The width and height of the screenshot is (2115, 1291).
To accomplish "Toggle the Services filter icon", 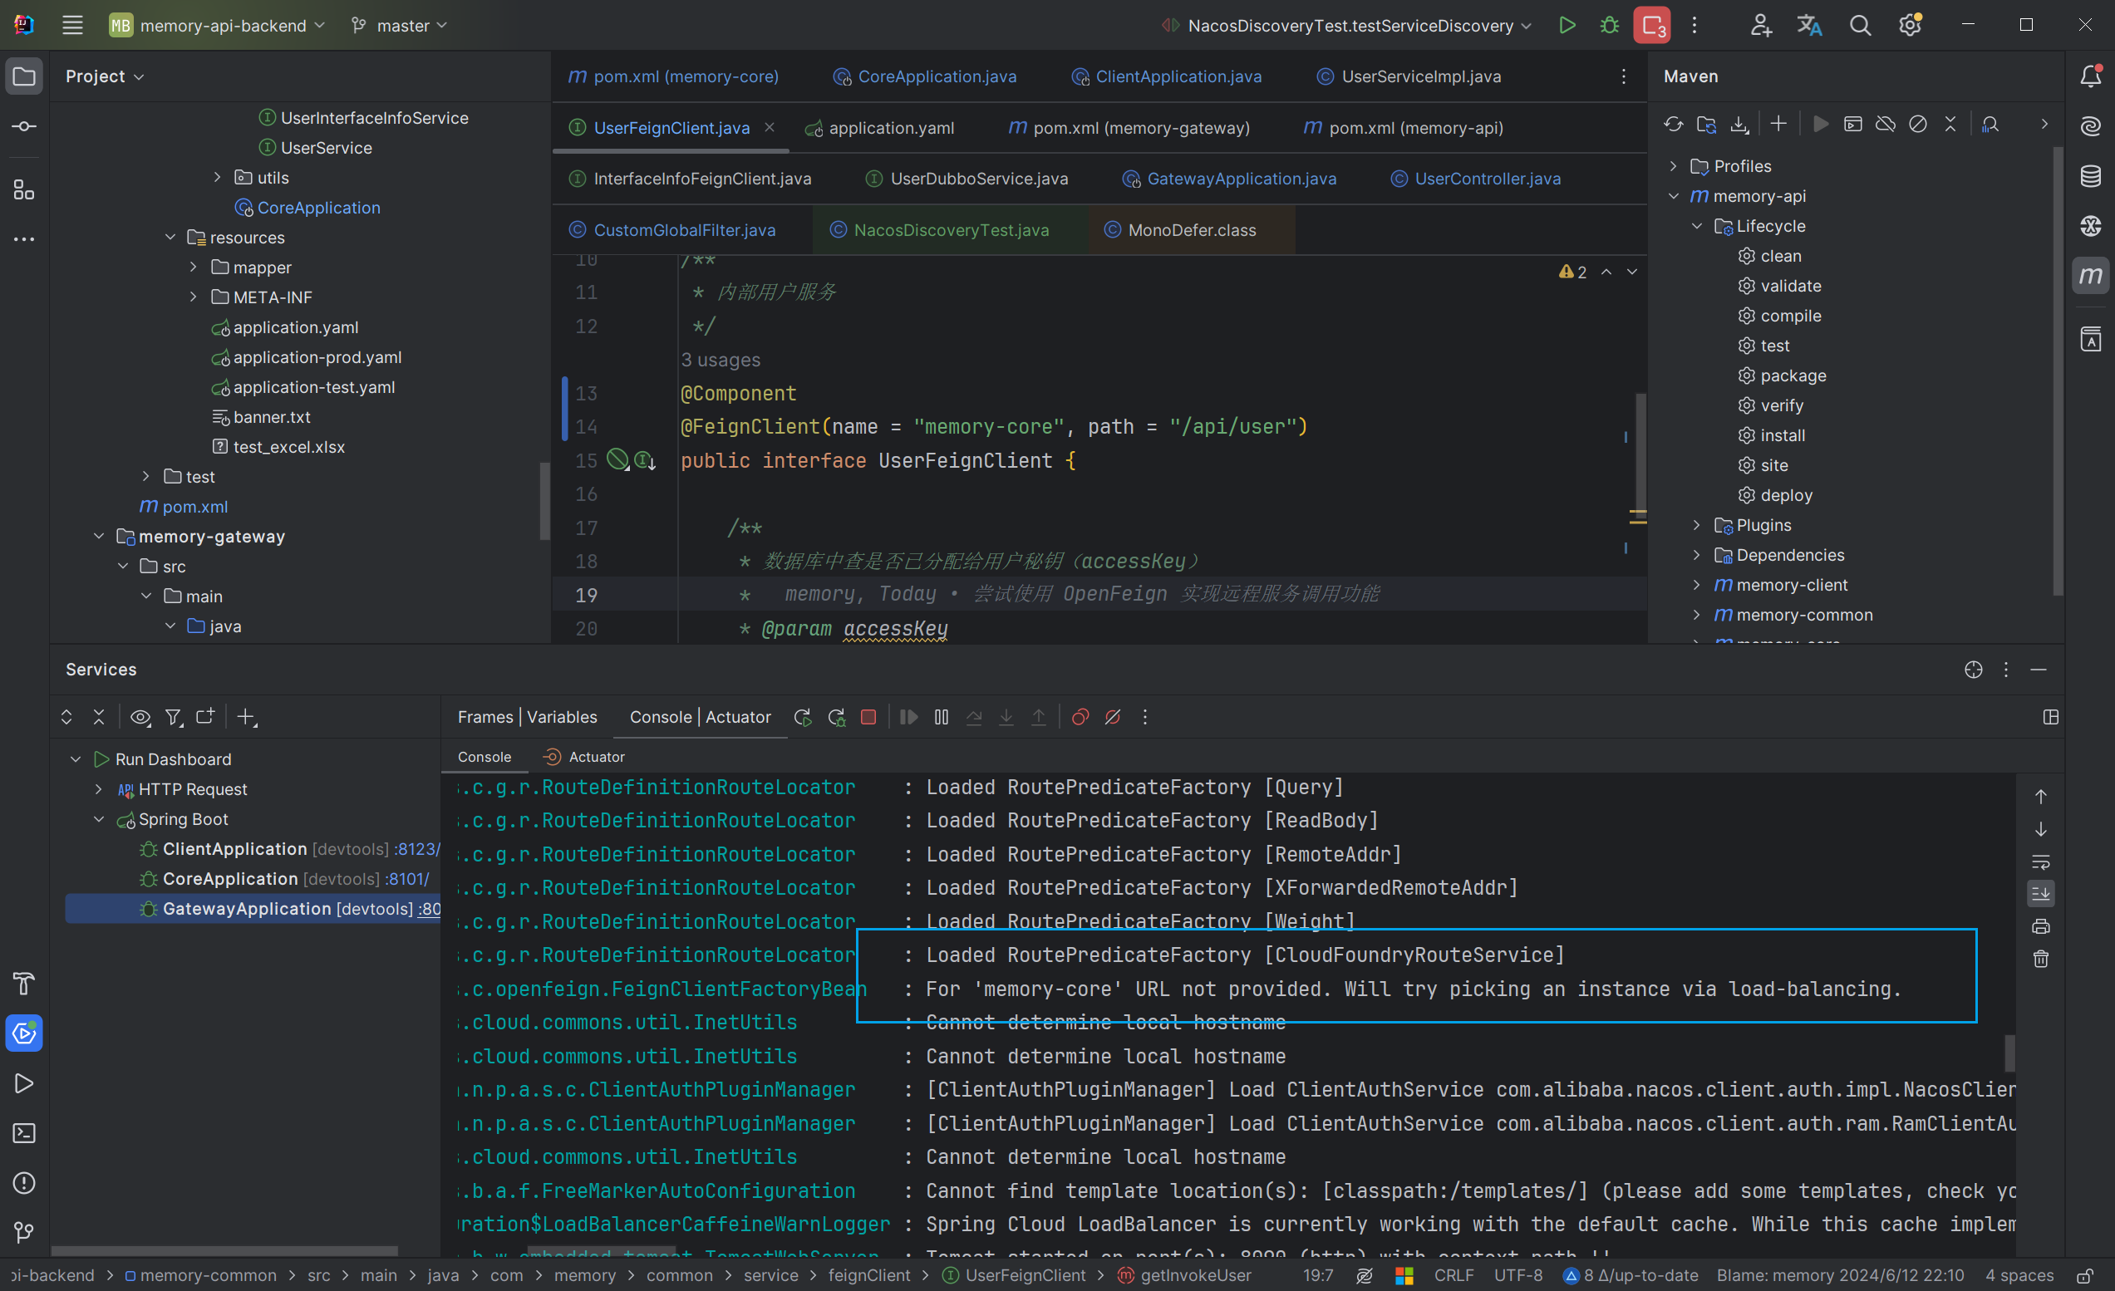I will tap(174, 717).
